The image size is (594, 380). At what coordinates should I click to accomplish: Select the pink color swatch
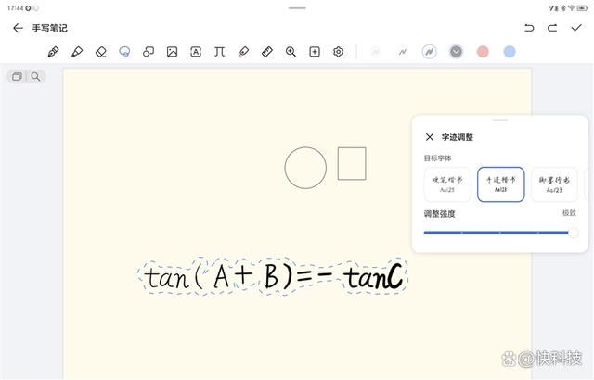pos(483,52)
